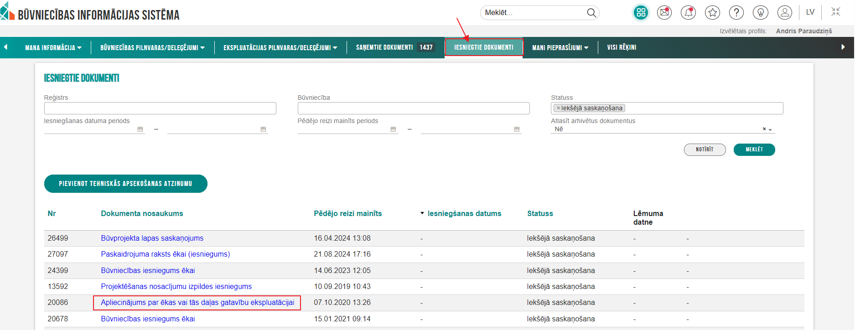Click the Būvniecība input field
This screenshot has height=330, width=855.
tap(414, 108)
